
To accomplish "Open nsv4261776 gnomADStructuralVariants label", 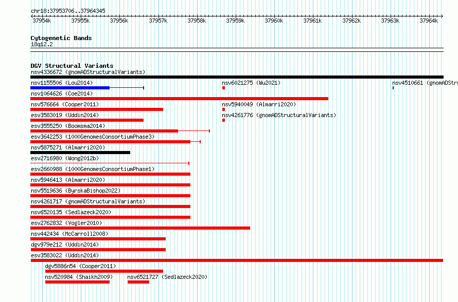I will (x=279, y=115).
